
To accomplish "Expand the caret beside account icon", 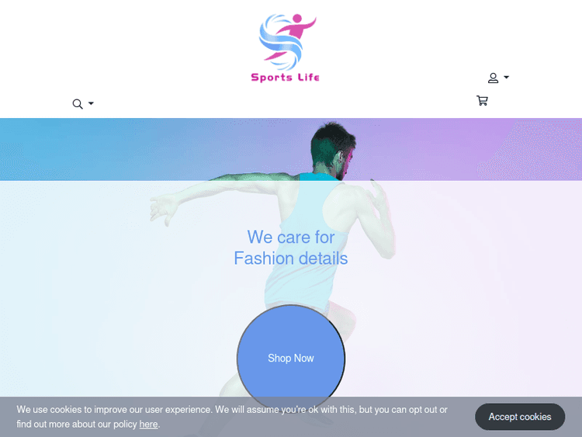I will tap(506, 77).
